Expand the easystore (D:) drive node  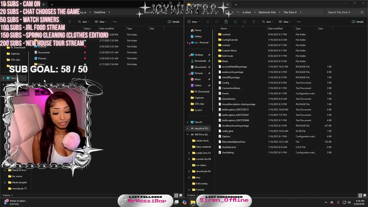[187, 129]
